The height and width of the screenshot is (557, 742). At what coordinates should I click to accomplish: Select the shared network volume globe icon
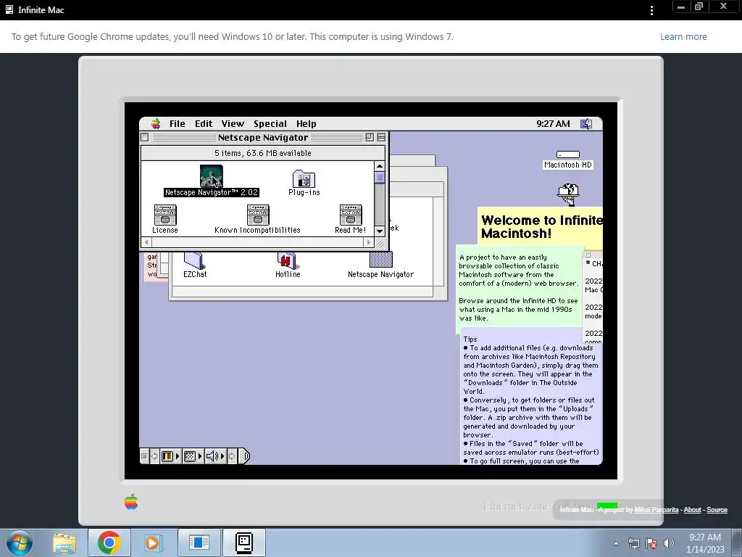point(568,194)
